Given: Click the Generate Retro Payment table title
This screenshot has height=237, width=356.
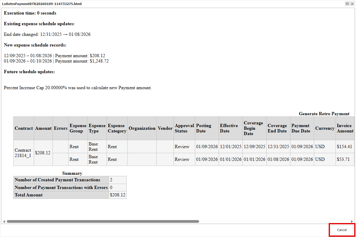Looking at the screenshot, I should (324, 114).
